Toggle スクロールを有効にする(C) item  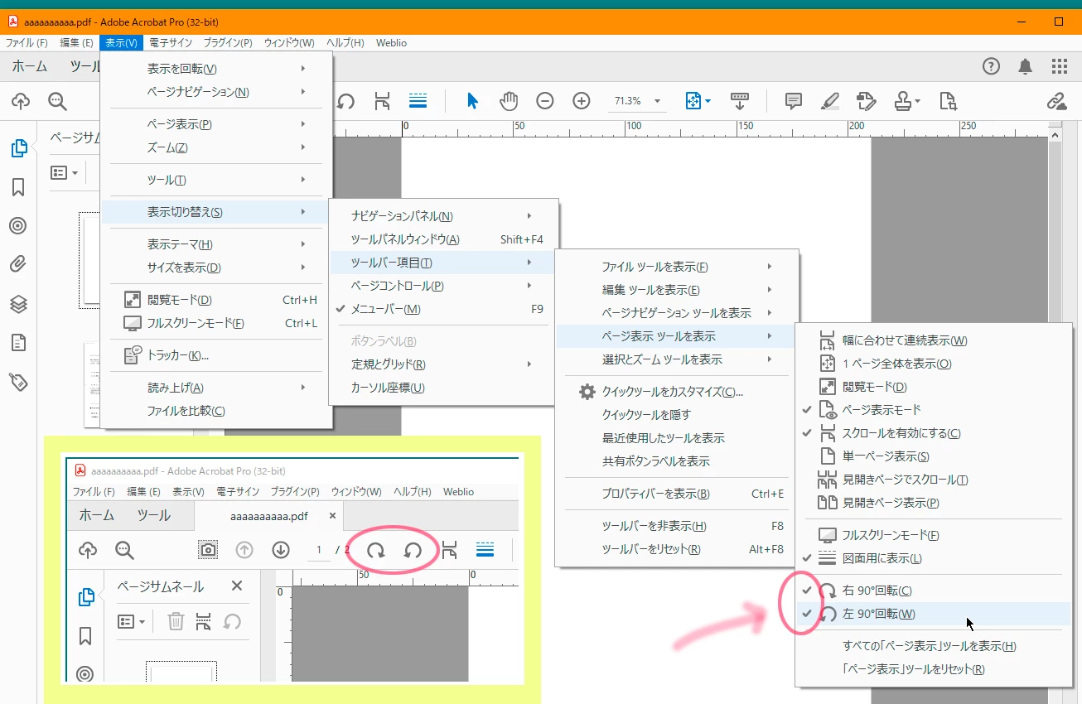(933, 433)
